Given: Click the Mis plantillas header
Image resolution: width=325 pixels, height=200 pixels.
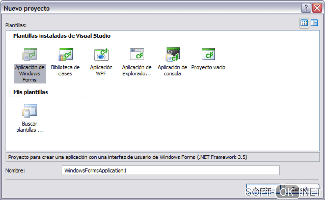Looking at the screenshot, I should pyautogui.click(x=31, y=92).
